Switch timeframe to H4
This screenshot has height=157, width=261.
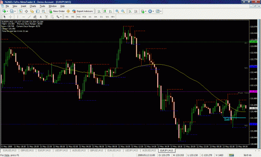tap(96, 17)
